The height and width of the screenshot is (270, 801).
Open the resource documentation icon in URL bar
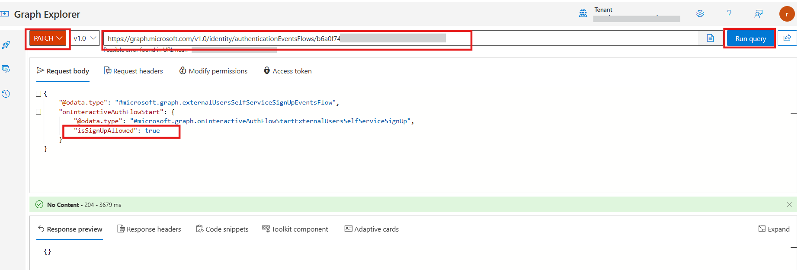710,38
